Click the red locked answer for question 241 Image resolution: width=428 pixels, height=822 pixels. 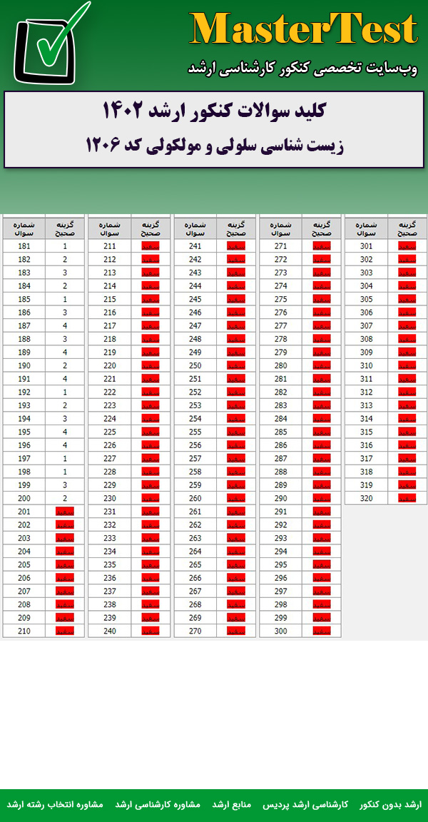pos(236,246)
